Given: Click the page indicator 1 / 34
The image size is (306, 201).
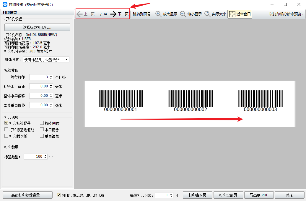Looking at the screenshot, I should point(102,14).
